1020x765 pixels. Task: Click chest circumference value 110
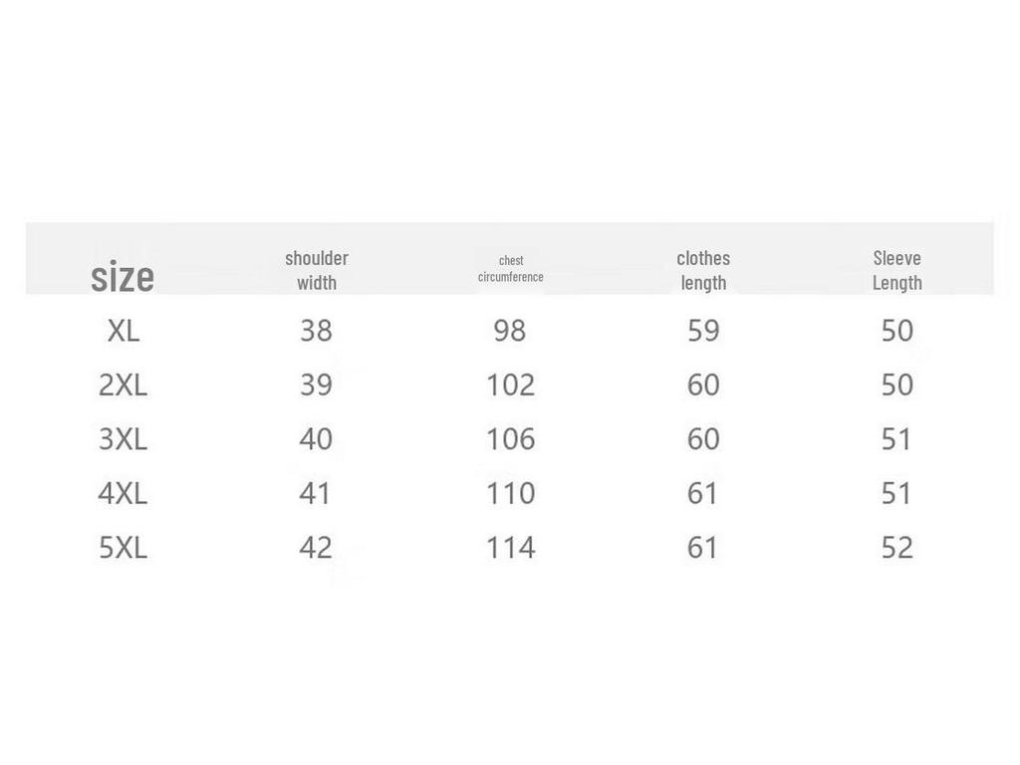[510, 493]
